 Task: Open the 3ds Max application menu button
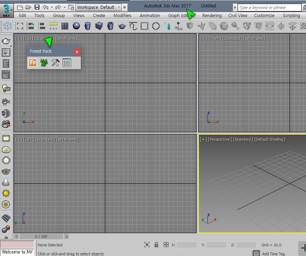coord(7,10)
